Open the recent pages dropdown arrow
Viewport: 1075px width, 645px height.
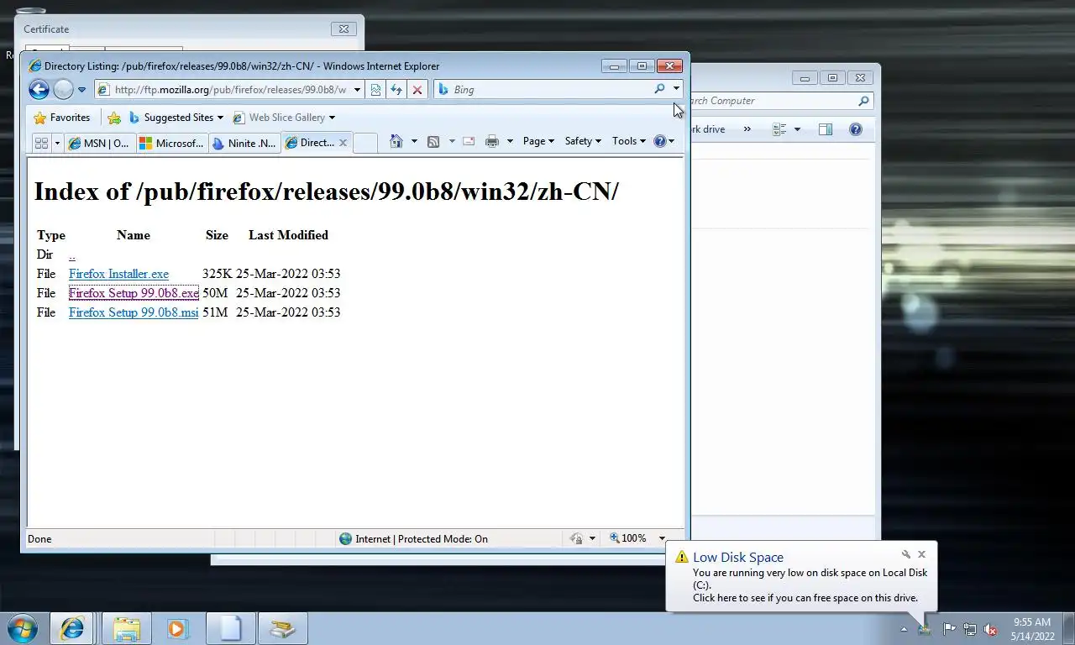(x=81, y=90)
